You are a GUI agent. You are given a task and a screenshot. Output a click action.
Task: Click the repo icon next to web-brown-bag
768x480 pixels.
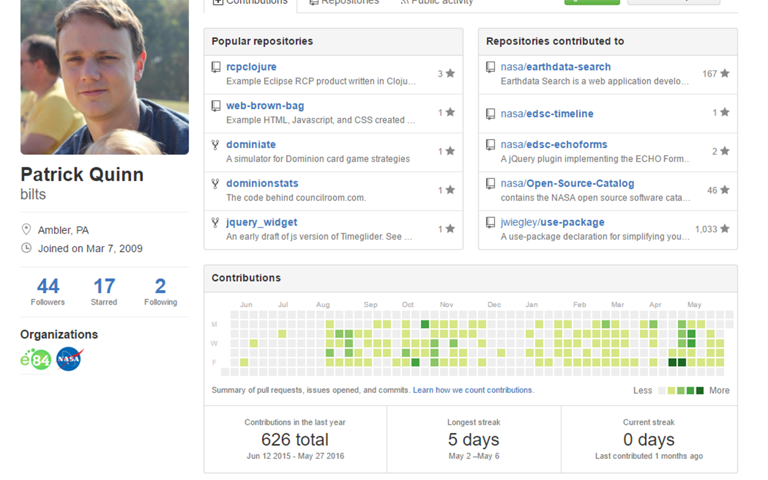(215, 105)
